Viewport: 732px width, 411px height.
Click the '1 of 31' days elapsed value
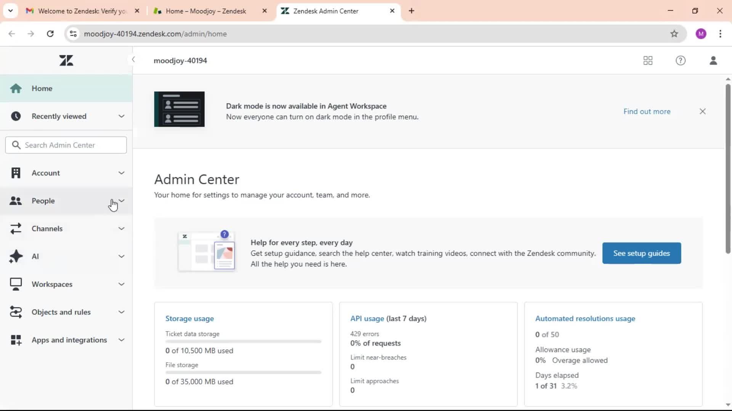(546, 386)
